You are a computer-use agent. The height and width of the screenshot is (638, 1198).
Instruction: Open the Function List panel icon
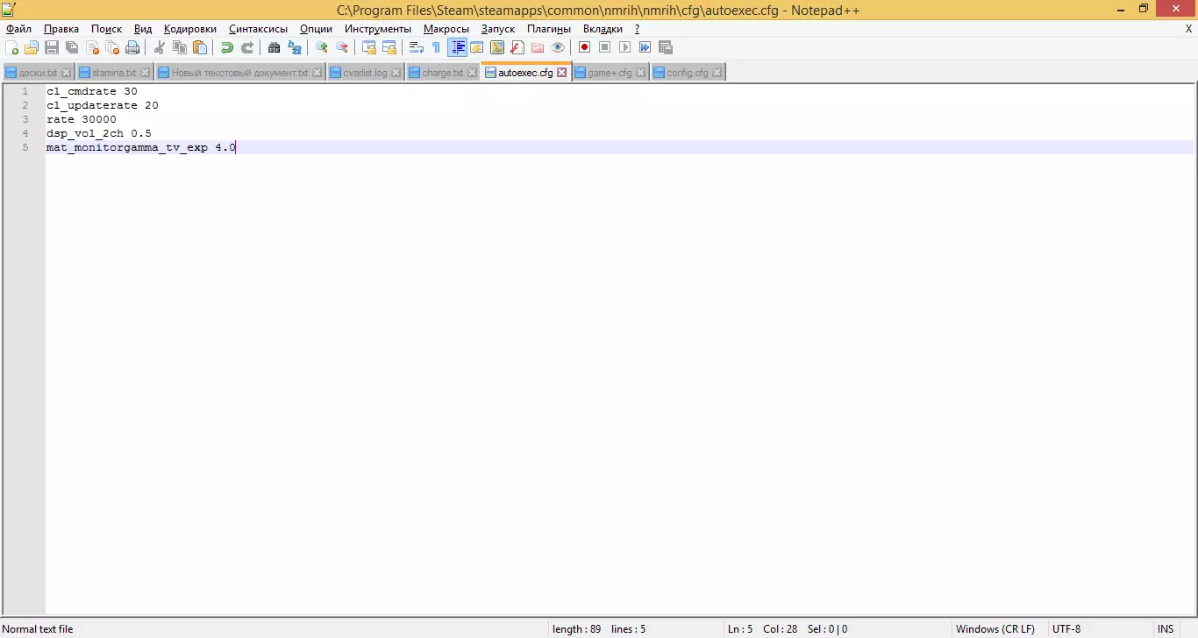[517, 47]
